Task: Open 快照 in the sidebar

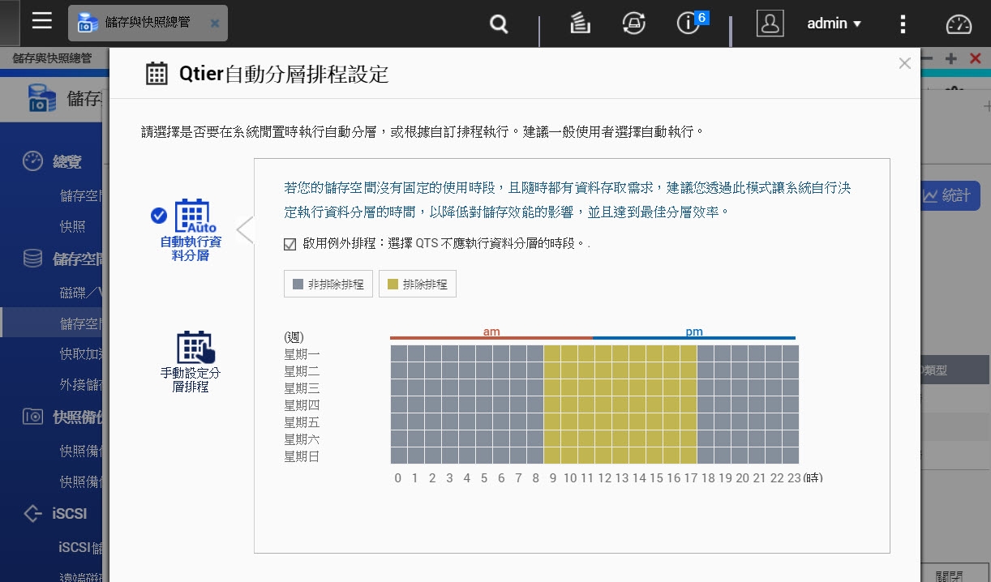Action: tap(73, 226)
